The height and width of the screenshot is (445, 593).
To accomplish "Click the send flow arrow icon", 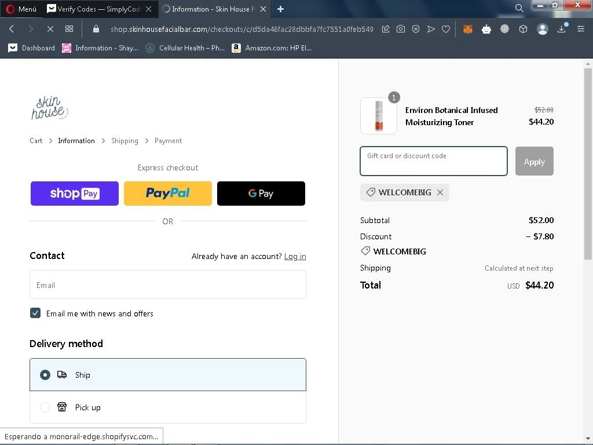I will click(431, 29).
